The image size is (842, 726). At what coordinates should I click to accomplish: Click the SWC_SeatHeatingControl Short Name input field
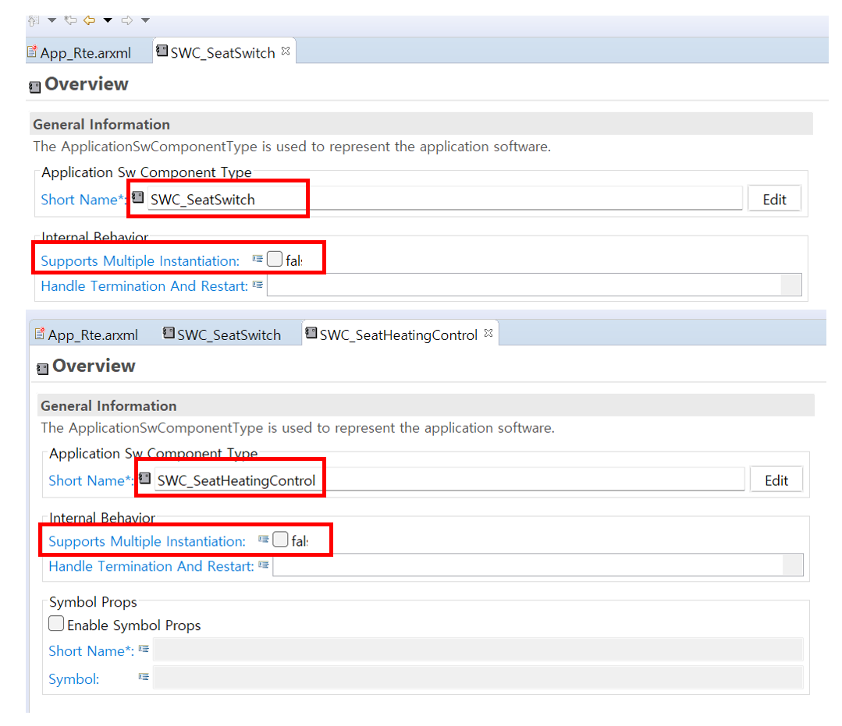pyautogui.click(x=449, y=480)
